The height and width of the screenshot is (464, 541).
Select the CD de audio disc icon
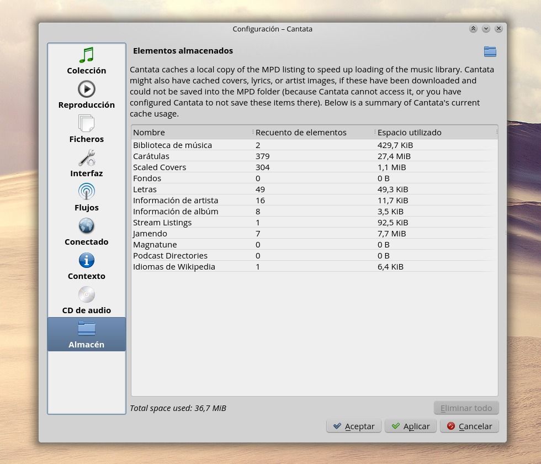coord(87,294)
